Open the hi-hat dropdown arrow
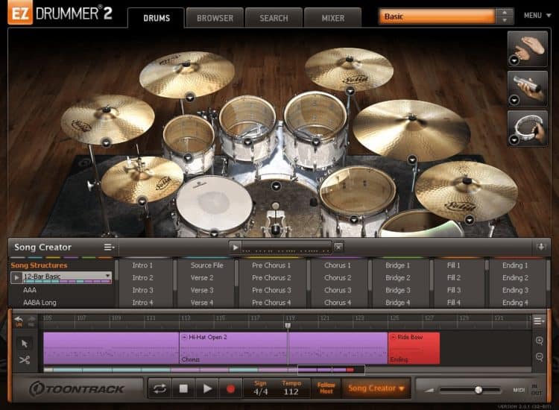 (142, 201)
